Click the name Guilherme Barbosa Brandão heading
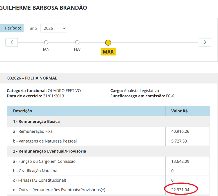The image size is (218, 196). [x=43, y=8]
